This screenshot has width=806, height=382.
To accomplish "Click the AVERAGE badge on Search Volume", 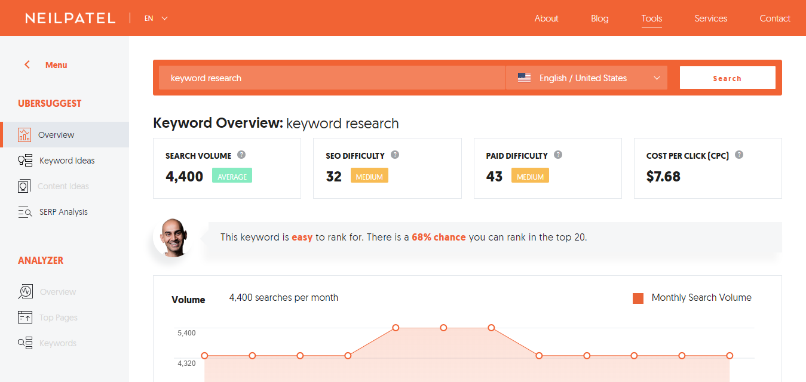I will (x=232, y=175).
